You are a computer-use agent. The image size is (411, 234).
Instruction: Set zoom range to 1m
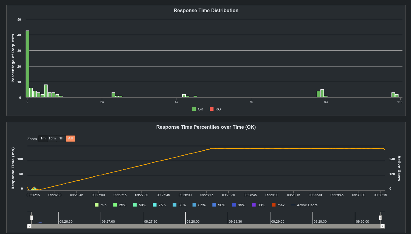pos(43,139)
